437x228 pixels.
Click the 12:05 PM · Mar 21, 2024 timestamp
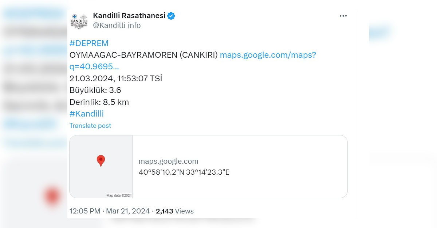110,211
